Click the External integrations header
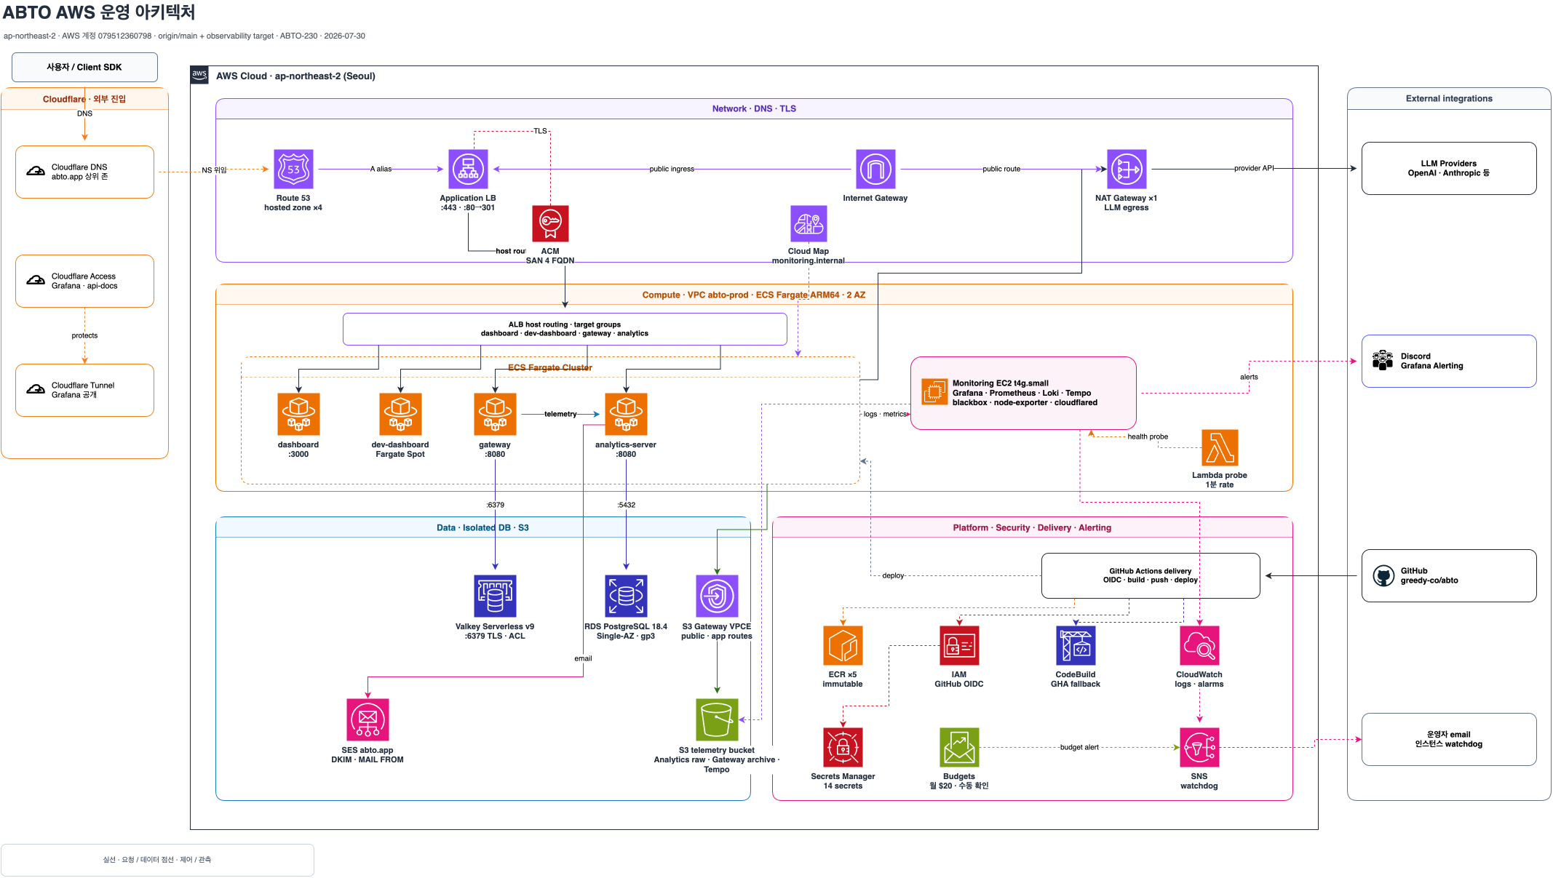Viewport: 1553px width, 878px height. [1449, 99]
